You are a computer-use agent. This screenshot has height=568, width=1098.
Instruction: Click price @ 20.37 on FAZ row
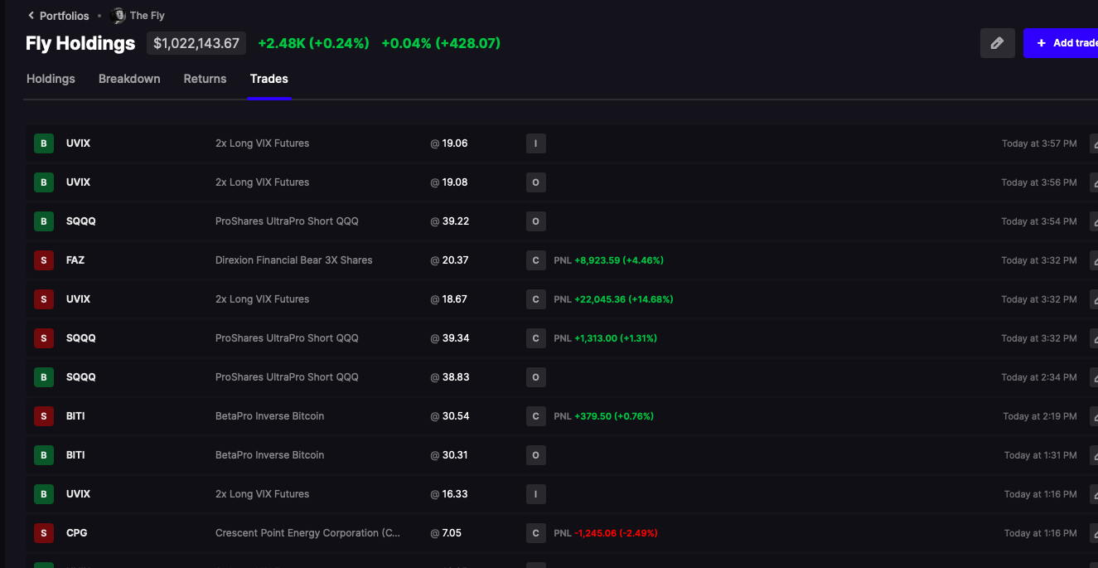pyautogui.click(x=449, y=260)
